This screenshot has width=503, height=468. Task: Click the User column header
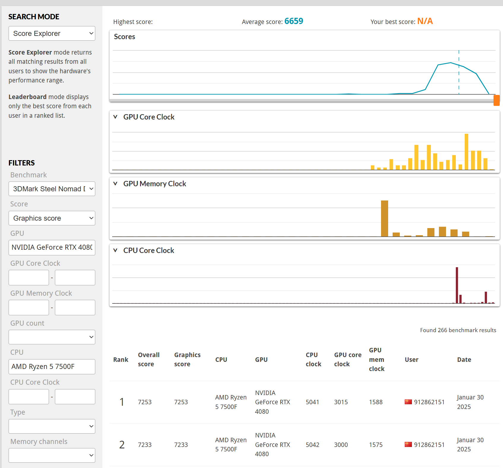(x=412, y=360)
